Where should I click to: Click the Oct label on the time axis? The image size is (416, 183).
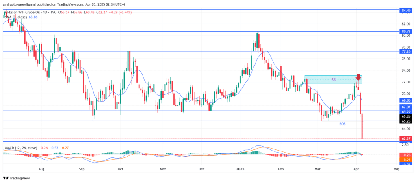[x=120, y=168]
